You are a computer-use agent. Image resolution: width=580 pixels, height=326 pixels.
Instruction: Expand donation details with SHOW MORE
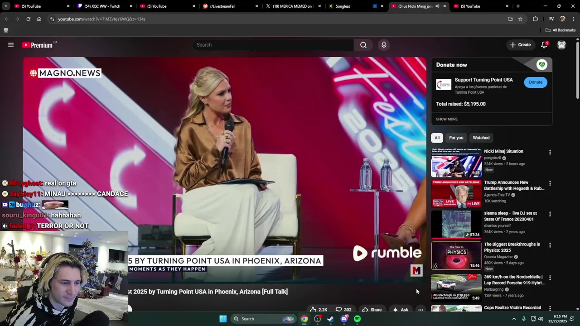[447, 119]
